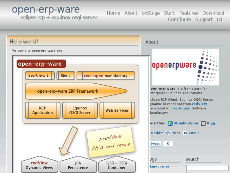Share via Digg text link
230x173 pixels.
coord(211,123)
